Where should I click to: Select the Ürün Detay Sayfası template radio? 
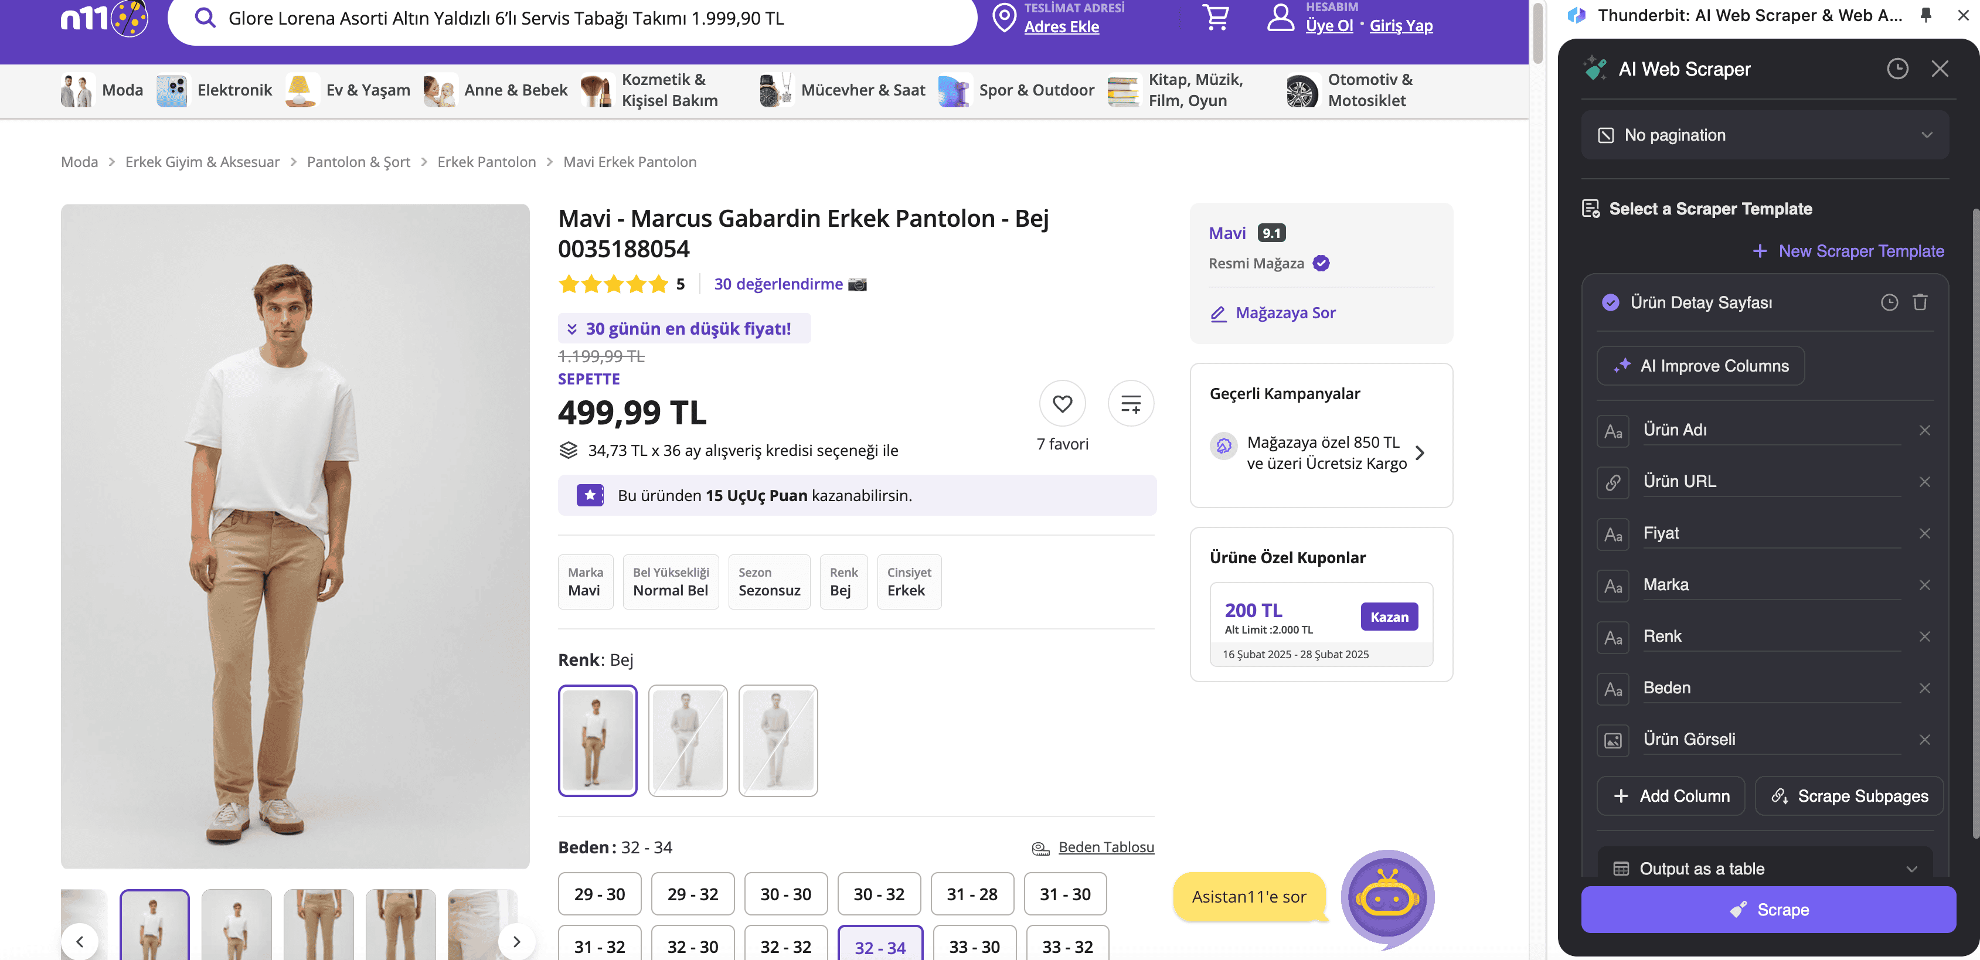point(1610,303)
